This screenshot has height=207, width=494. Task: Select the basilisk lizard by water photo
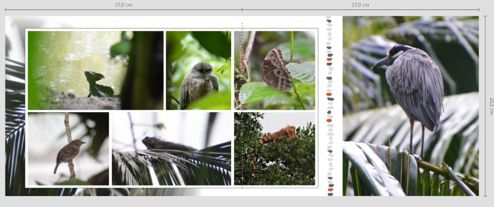(x=96, y=70)
